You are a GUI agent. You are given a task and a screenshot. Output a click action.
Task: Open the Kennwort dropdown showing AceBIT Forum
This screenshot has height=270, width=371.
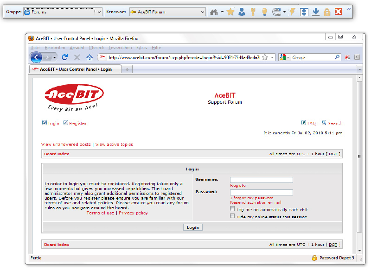click(x=167, y=12)
